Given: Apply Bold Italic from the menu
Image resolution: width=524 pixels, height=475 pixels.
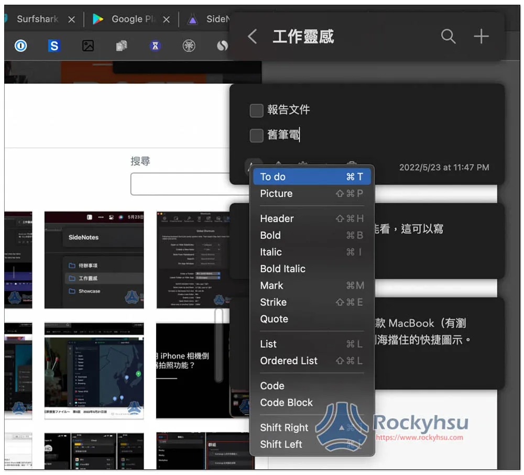Looking at the screenshot, I should [311, 269].
